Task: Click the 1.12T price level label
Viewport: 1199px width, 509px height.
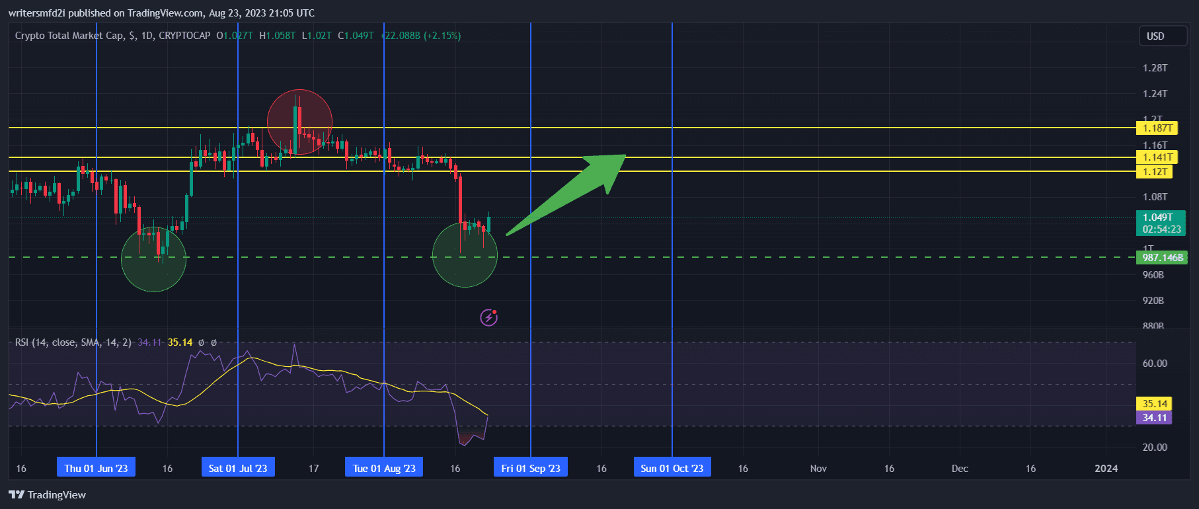Action: tap(1155, 172)
